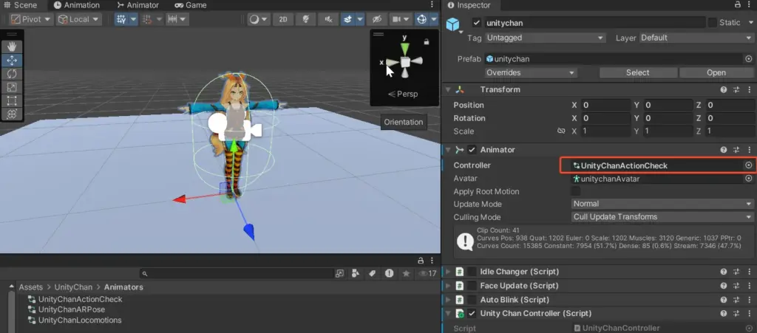
Task: Open scene camera settings
Action: (x=397, y=19)
